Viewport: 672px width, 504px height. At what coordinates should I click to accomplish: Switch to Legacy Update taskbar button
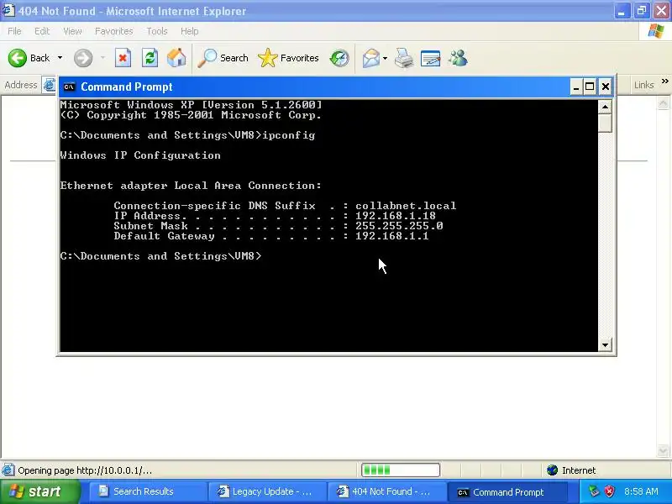(267, 491)
